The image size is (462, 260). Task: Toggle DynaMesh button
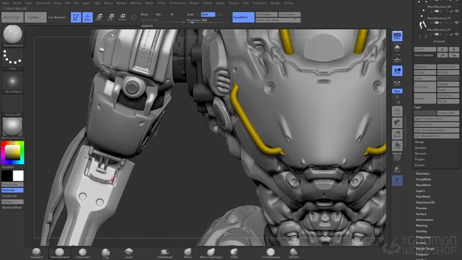(x=243, y=18)
